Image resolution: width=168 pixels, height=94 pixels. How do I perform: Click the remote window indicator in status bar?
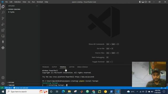pos(2,88)
